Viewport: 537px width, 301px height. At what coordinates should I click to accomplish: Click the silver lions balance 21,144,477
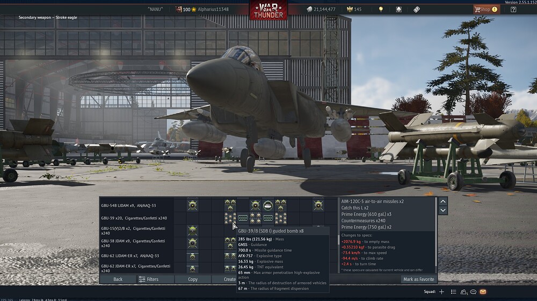[x=321, y=10]
